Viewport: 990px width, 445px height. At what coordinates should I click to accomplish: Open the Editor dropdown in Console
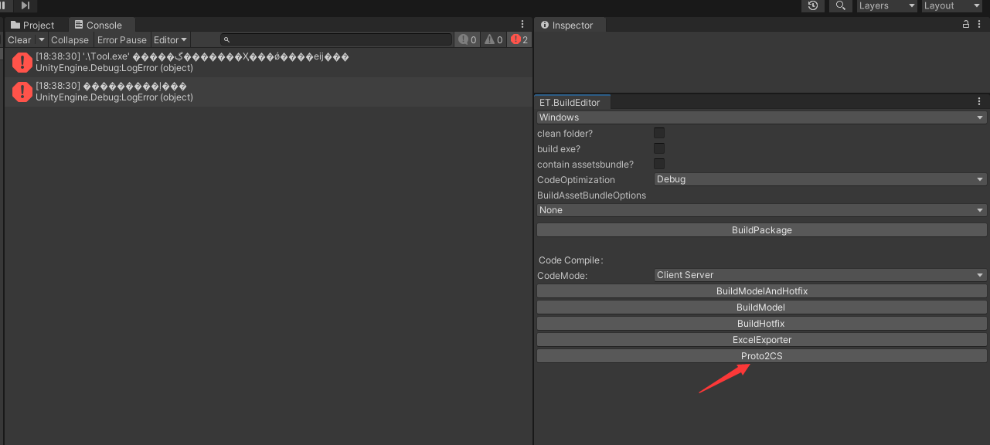pyautogui.click(x=171, y=39)
